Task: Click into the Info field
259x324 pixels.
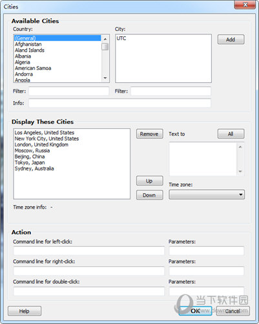Action: [119, 103]
